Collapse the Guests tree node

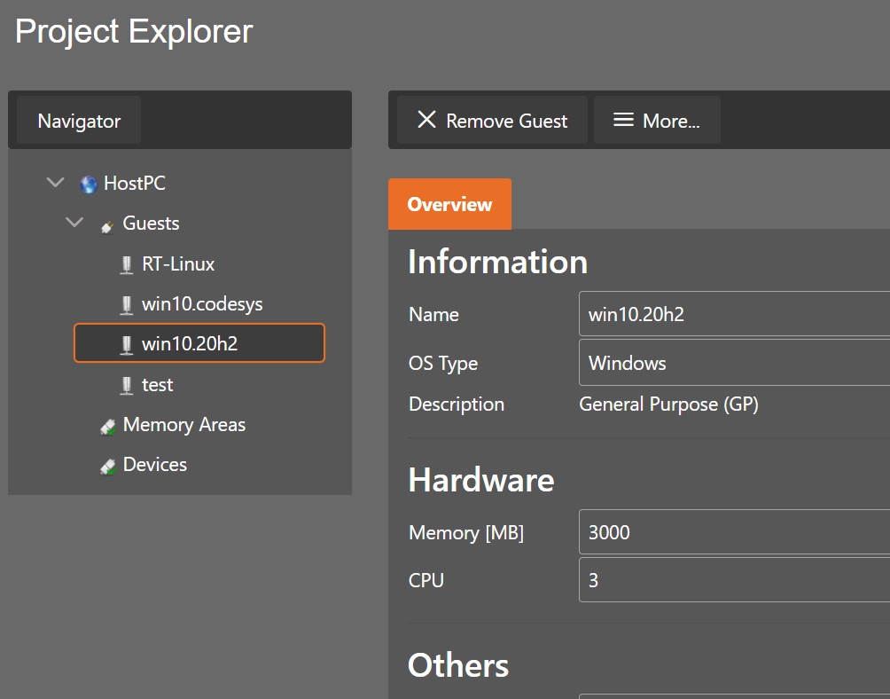click(74, 224)
